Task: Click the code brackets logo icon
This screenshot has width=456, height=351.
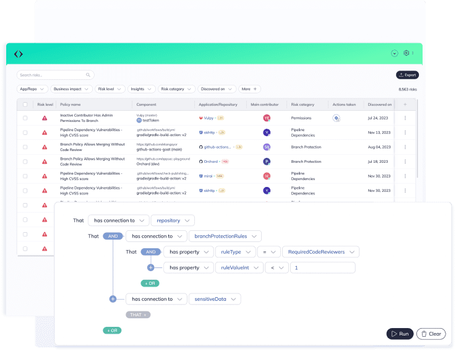Action: [19, 54]
